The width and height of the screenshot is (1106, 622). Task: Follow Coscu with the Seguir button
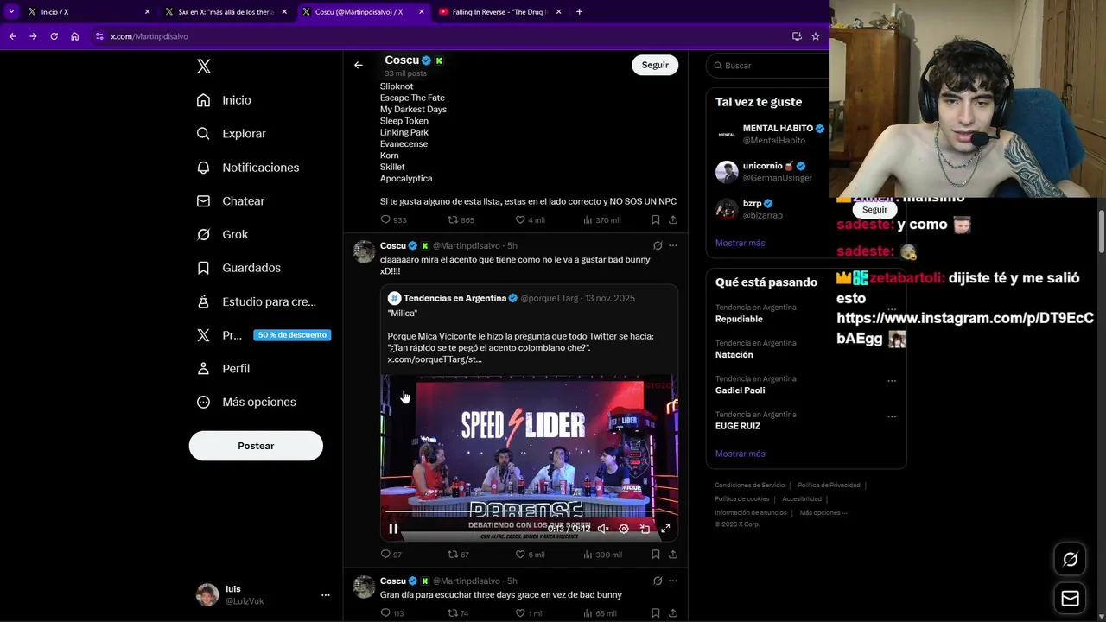[655, 65]
